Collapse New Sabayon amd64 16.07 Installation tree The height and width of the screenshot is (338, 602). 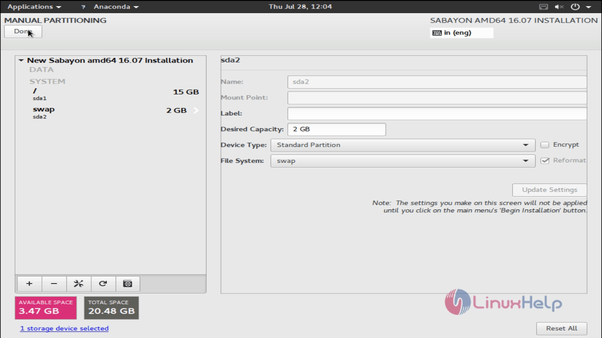tap(21, 61)
